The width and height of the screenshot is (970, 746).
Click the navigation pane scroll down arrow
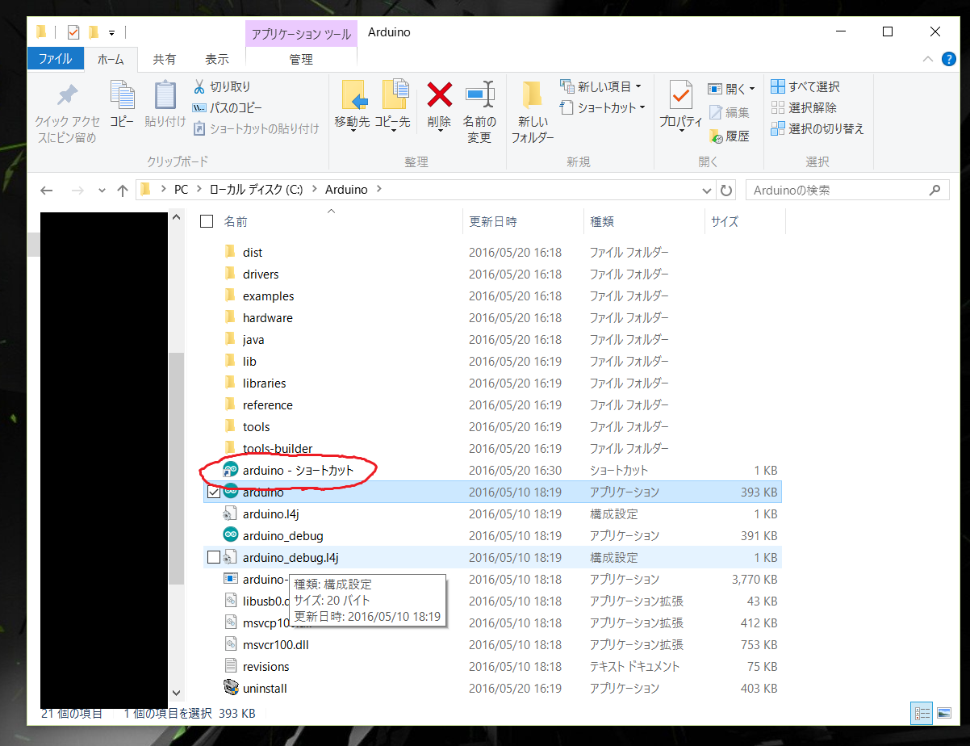pyautogui.click(x=177, y=693)
